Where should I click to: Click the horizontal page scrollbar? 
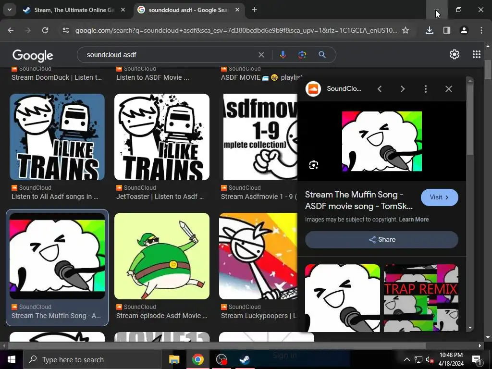pos(217,346)
